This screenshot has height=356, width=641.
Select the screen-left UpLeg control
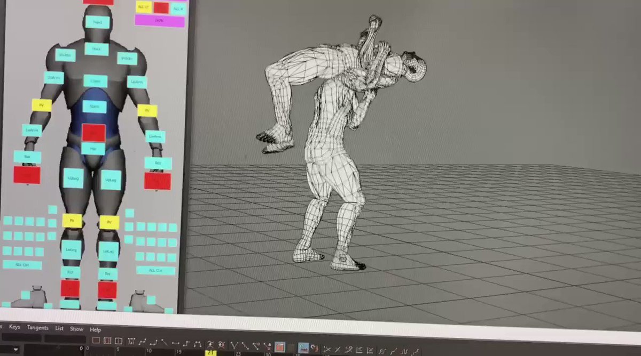coord(73,179)
